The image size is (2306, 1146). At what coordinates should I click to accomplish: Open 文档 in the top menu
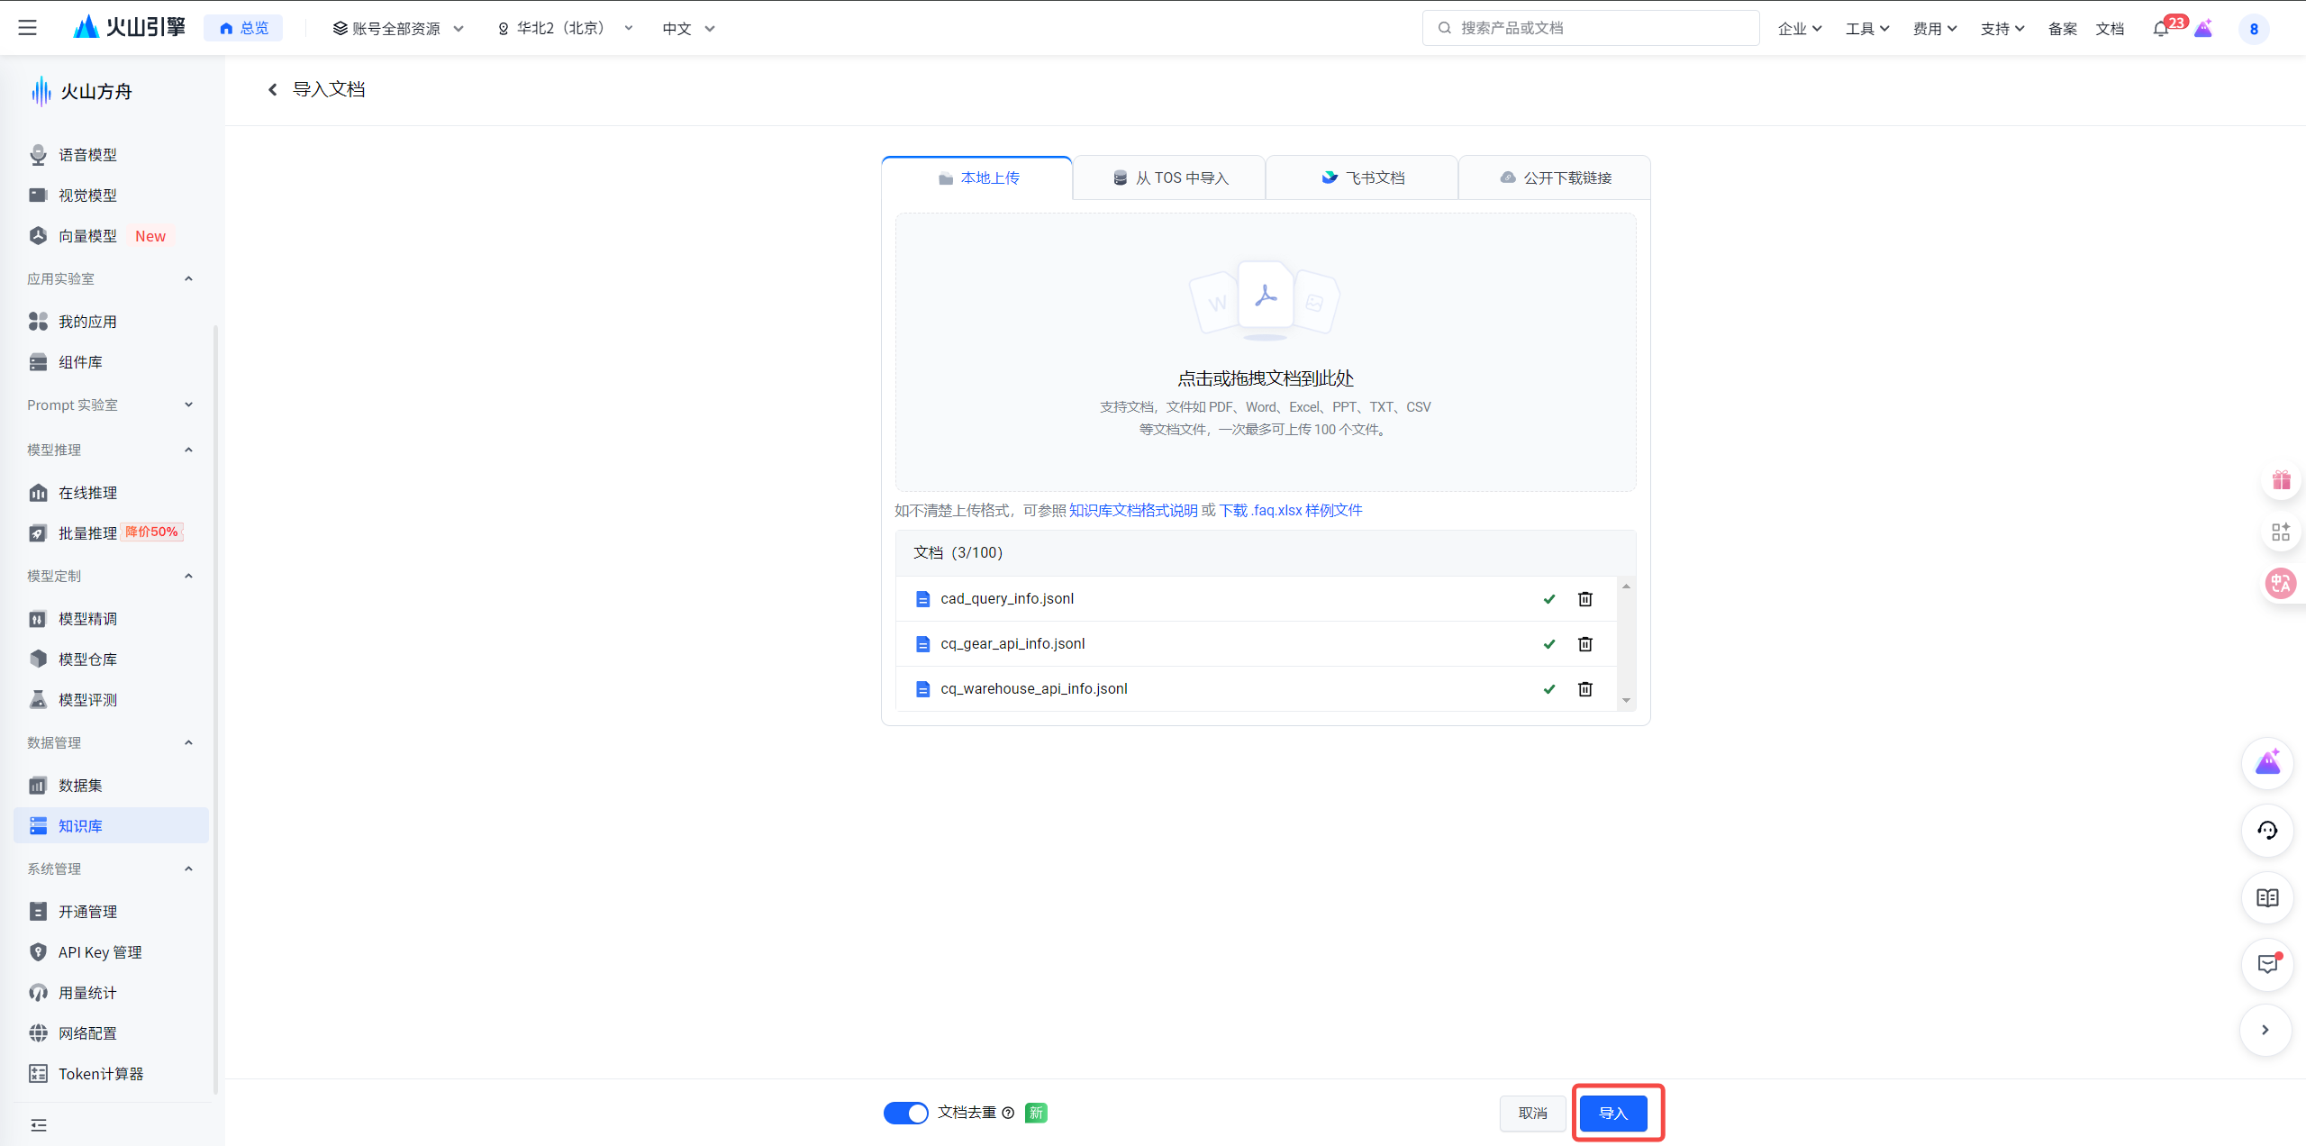click(x=2110, y=29)
